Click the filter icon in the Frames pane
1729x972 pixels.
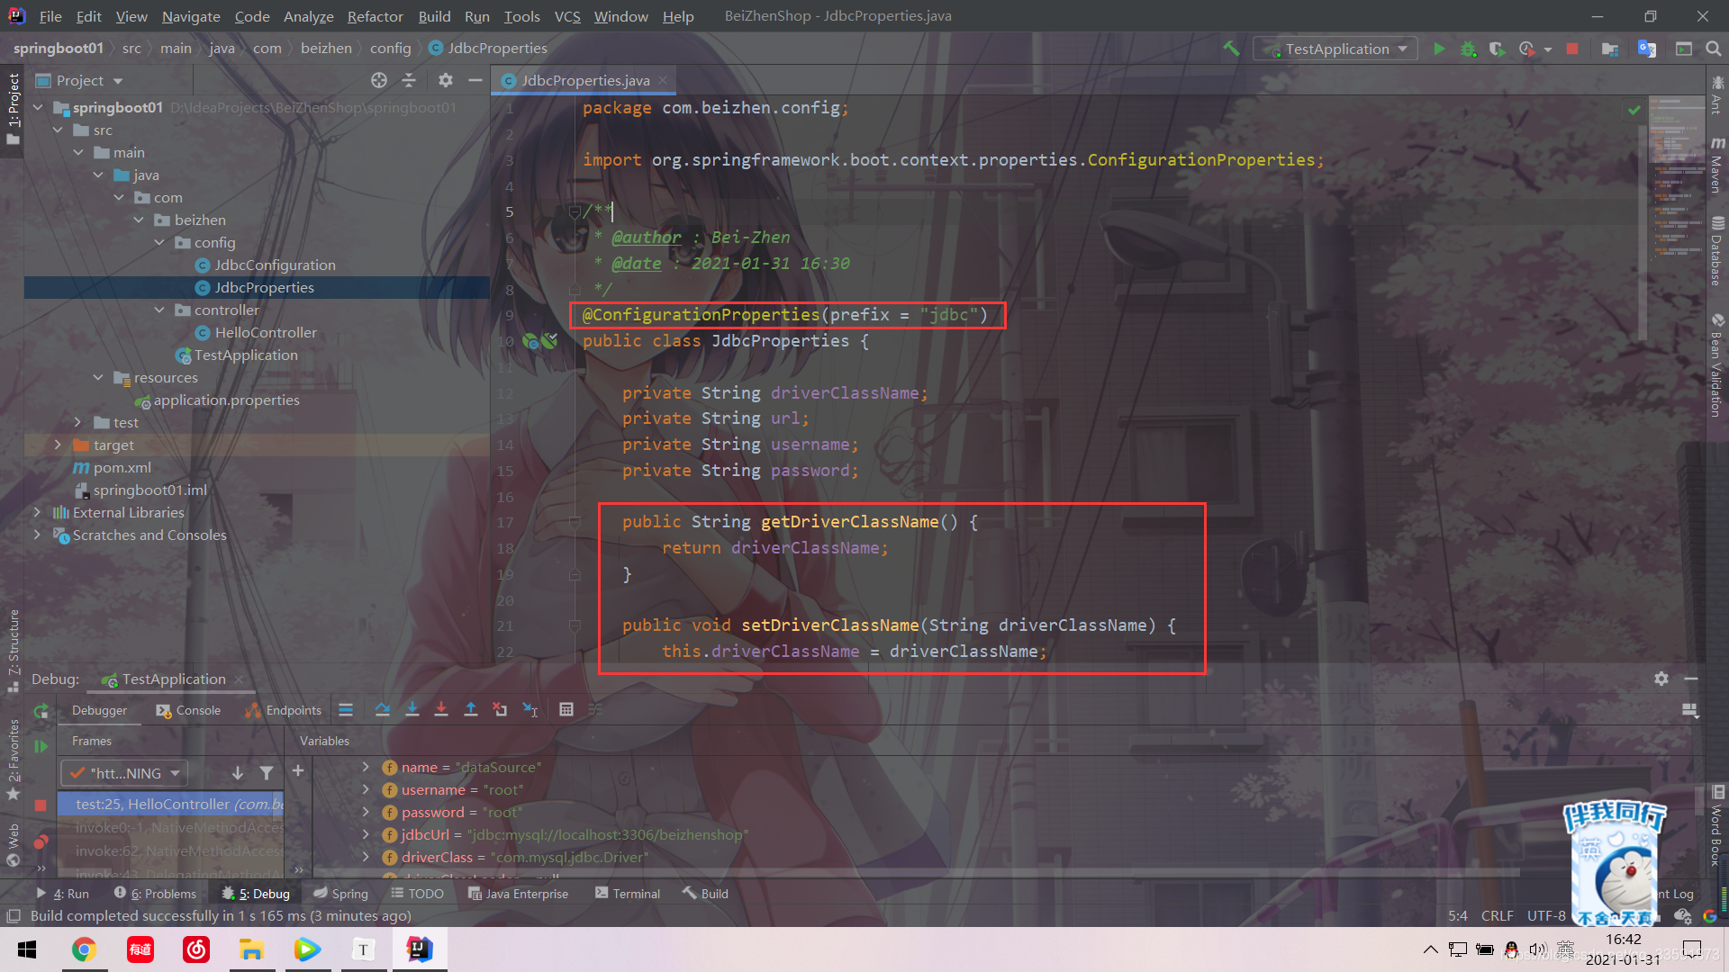[x=267, y=772]
